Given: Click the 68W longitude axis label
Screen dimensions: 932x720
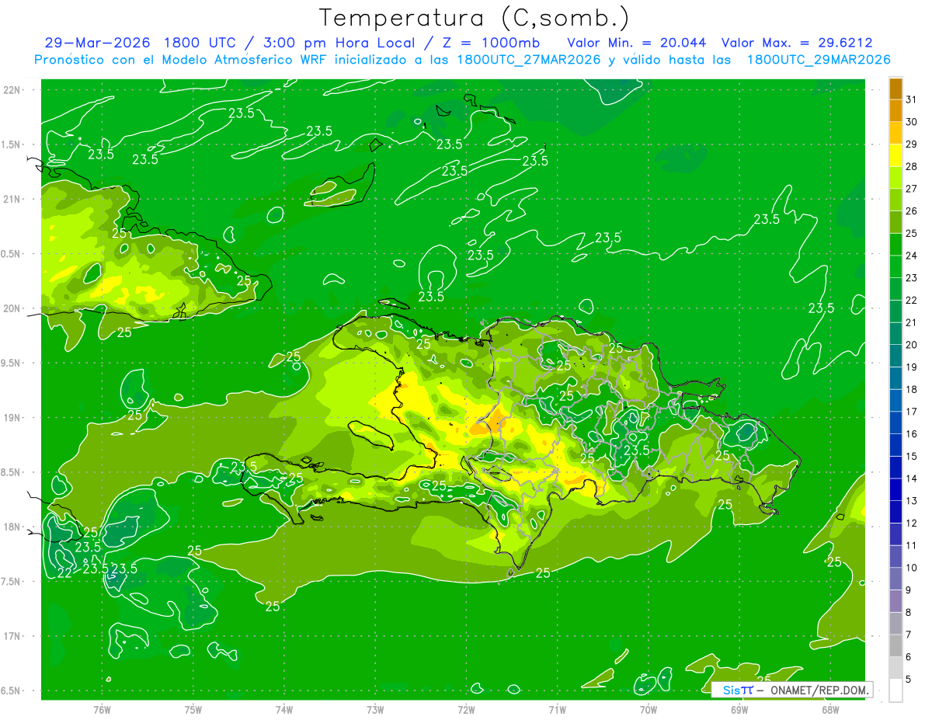Looking at the screenshot, I should 829,709.
